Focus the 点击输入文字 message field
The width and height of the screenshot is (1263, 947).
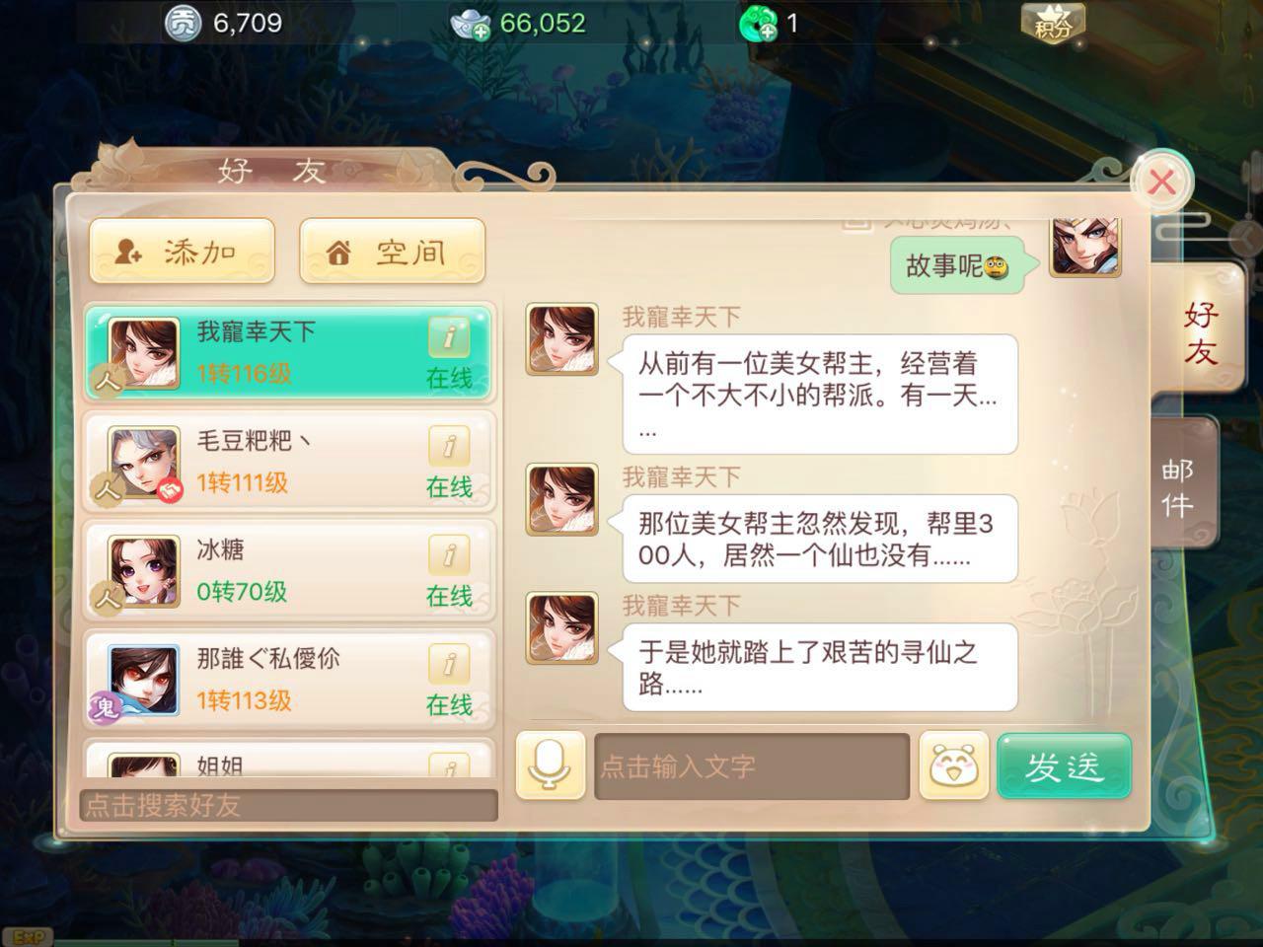pyautogui.click(x=752, y=765)
